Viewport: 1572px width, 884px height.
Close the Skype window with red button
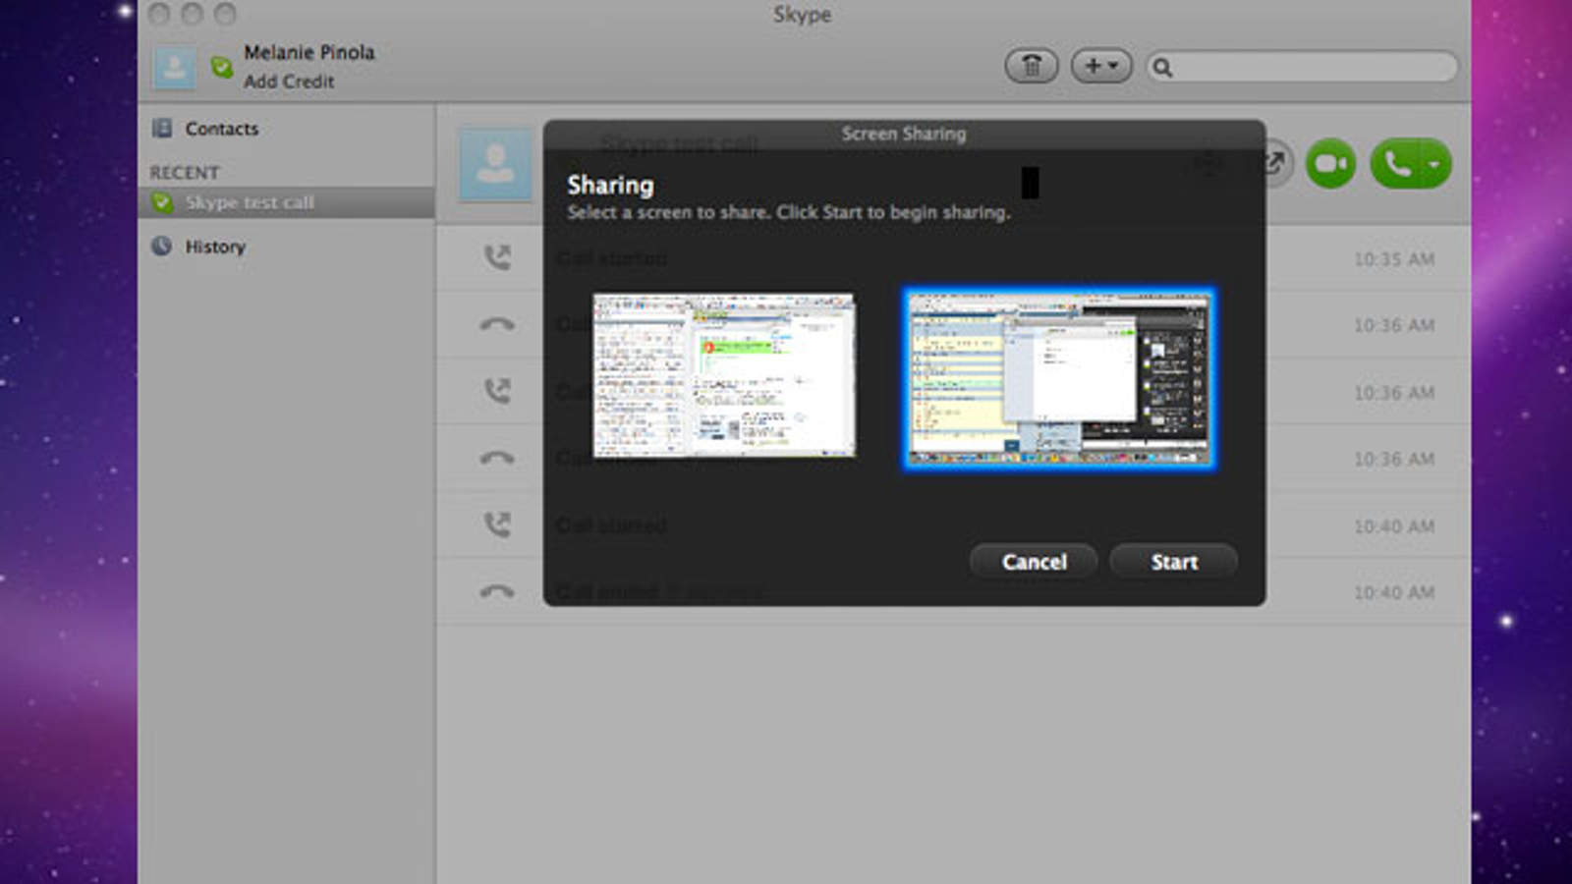pos(159,14)
